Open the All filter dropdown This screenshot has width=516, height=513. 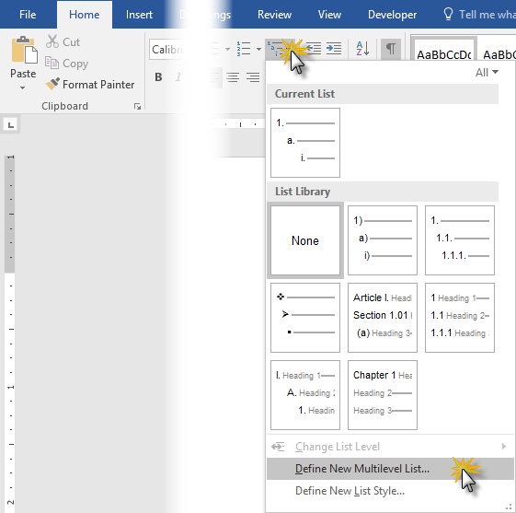coord(487,72)
